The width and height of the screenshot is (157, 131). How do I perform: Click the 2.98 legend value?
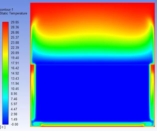(14, 114)
